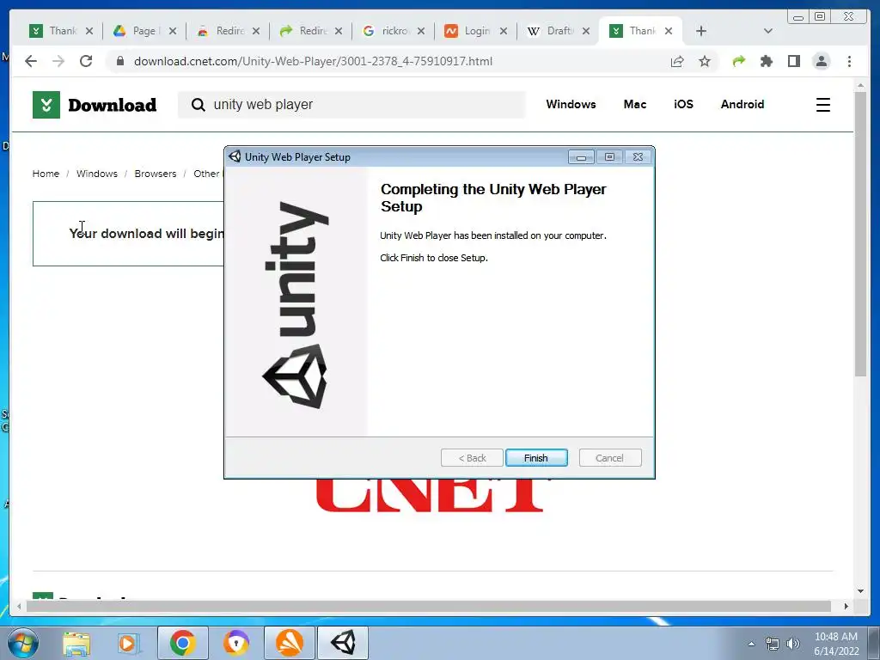The width and height of the screenshot is (880, 660).
Task: Click the green arrow extension icon
Action: (x=739, y=61)
